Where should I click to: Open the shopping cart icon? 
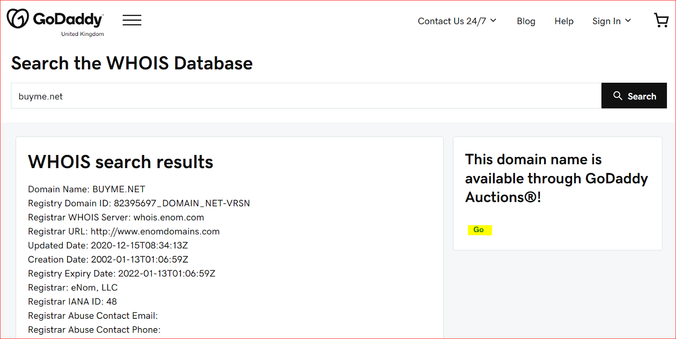[x=661, y=20]
